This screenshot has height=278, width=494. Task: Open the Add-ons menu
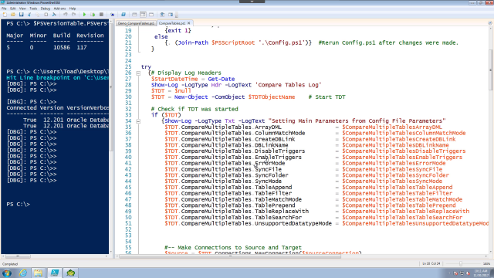[x=59, y=8]
